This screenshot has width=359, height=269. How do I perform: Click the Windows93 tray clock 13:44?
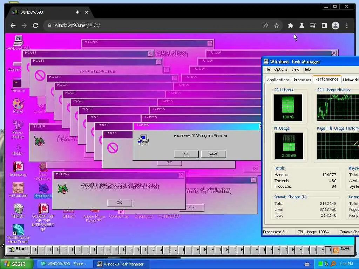point(345,248)
